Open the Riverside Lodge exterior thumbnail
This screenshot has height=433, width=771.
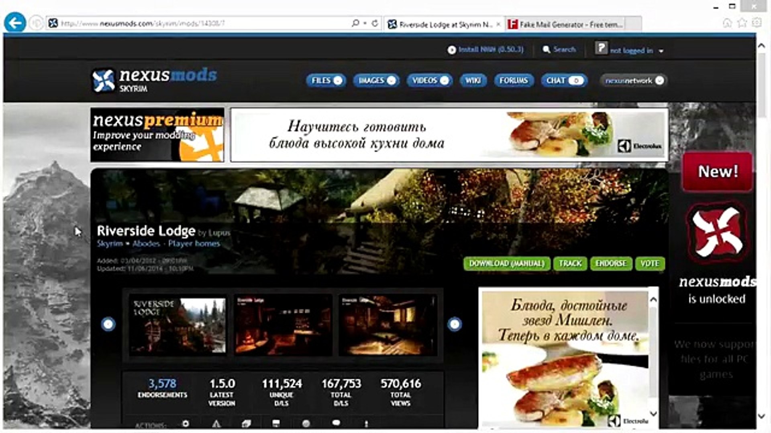coord(177,325)
